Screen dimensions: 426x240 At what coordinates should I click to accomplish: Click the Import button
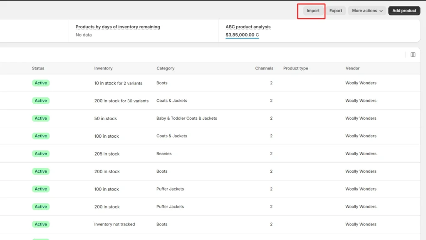[x=313, y=10]
